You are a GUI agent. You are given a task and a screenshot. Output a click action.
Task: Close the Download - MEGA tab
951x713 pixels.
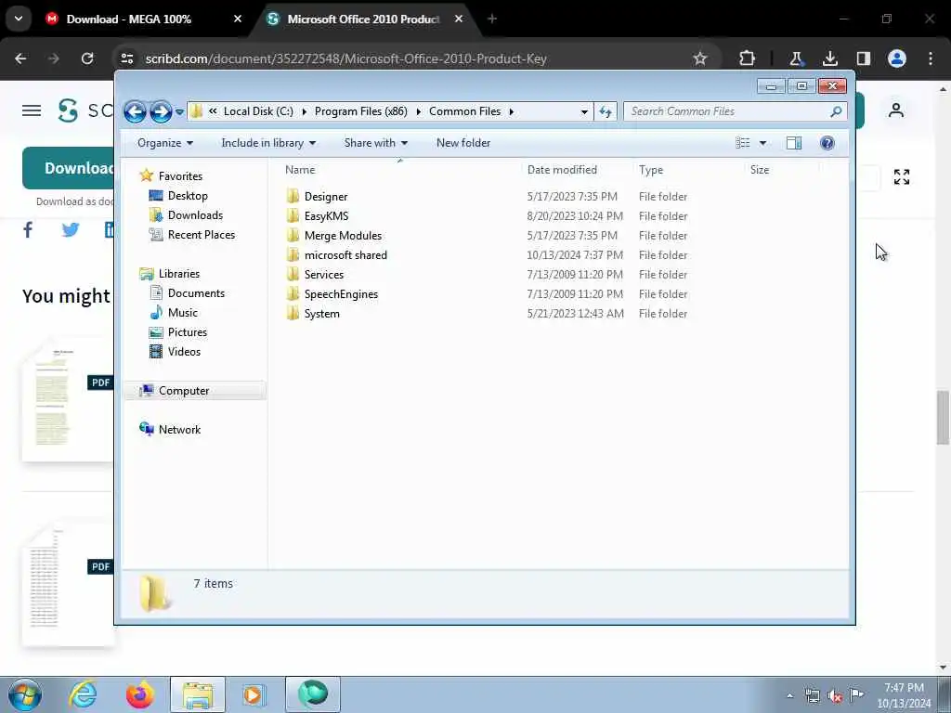[238, 19]
